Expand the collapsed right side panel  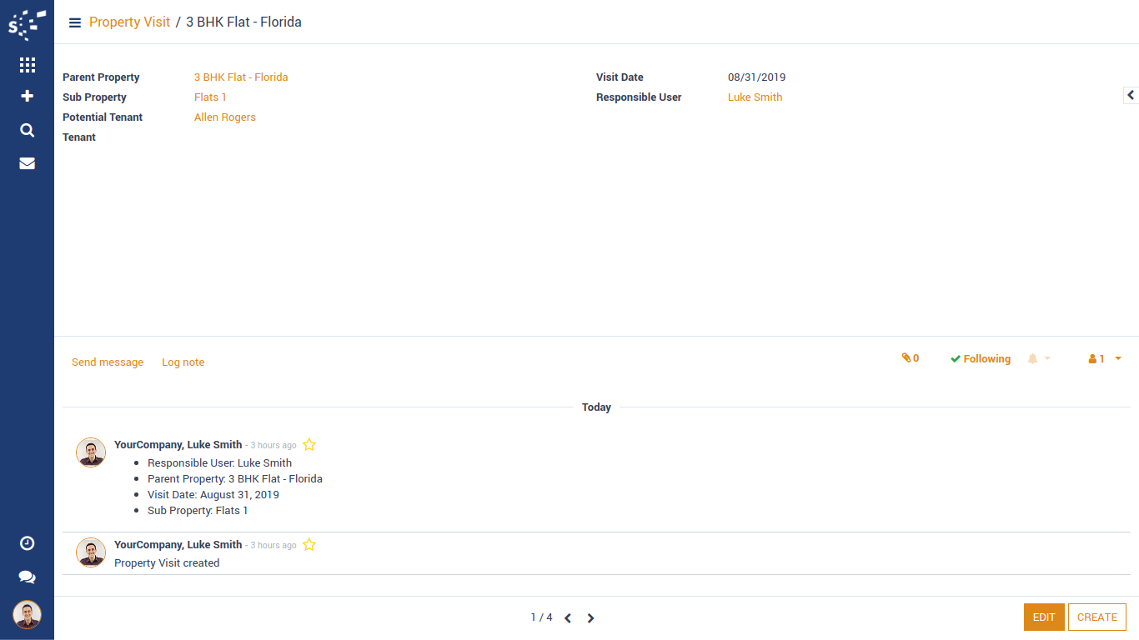[x=1131, y=96]
